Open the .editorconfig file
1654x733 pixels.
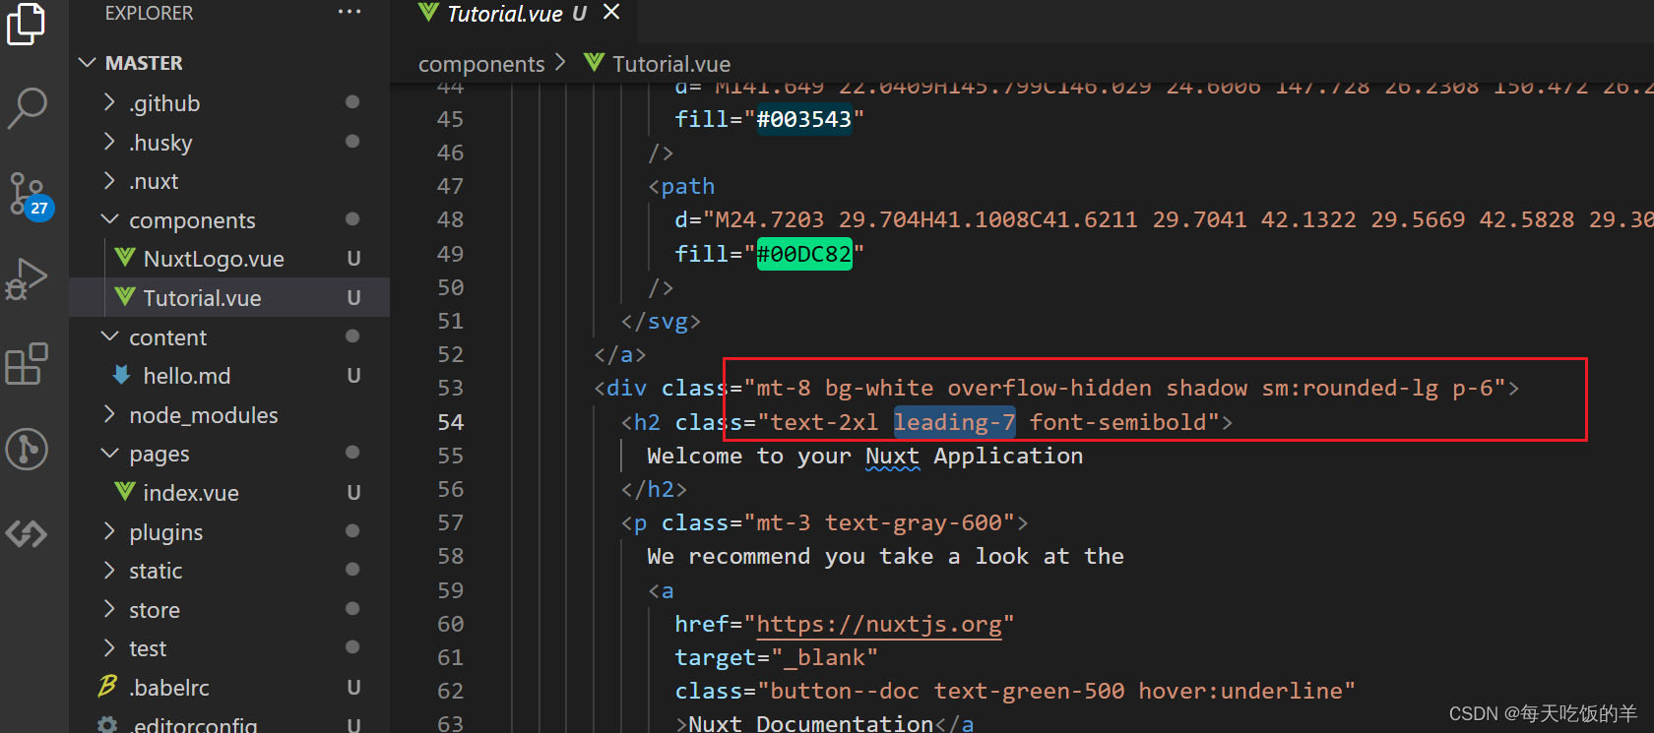[x=194, y=725]
